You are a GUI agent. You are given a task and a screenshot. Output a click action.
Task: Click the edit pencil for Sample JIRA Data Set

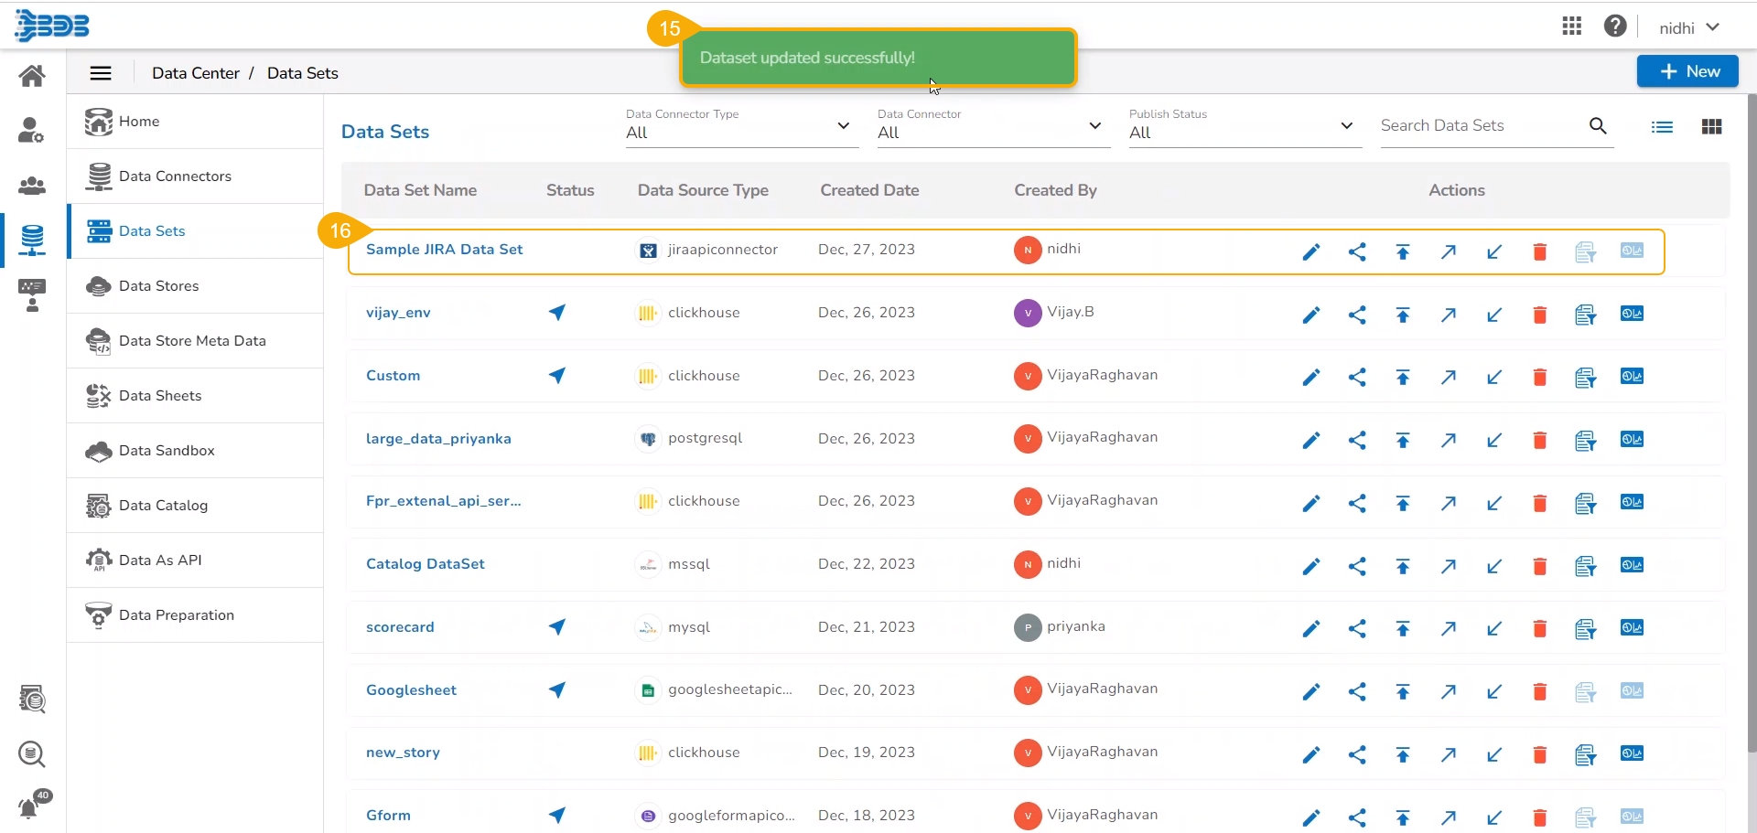(x=1310, y=252)
